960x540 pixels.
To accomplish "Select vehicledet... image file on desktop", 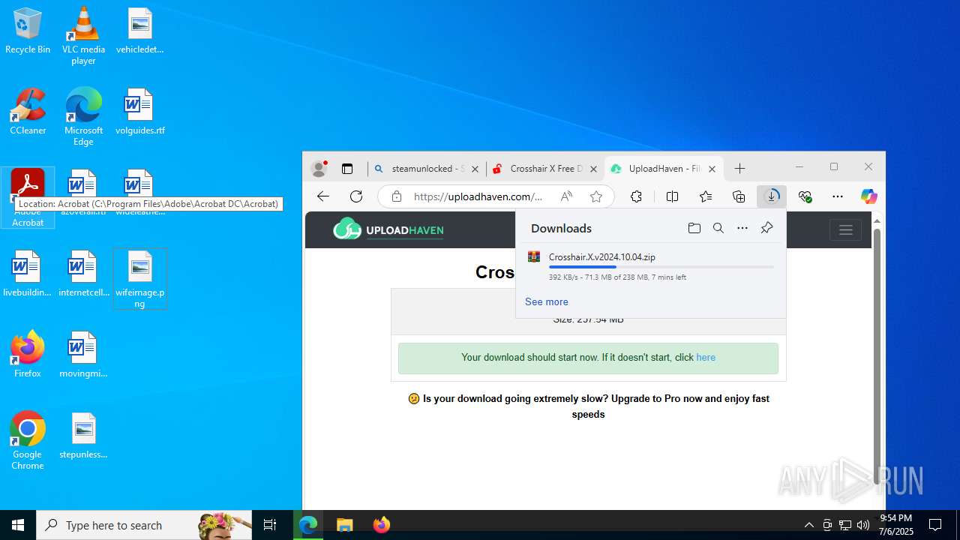I will 139,31.
